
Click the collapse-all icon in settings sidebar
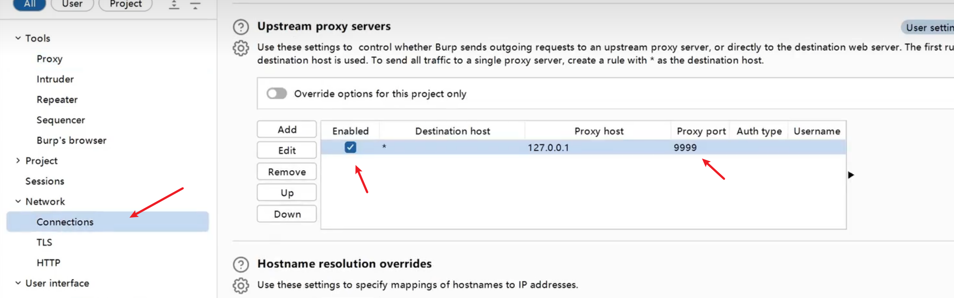click(x=195, y=5)
